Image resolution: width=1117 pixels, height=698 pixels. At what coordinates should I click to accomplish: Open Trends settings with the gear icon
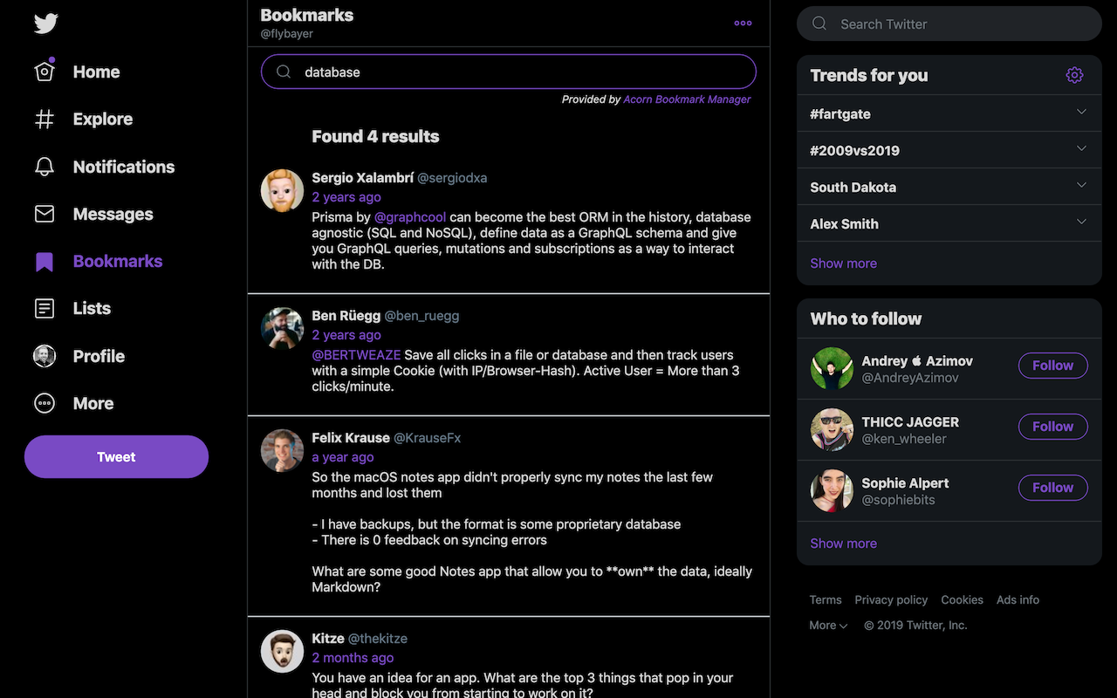(x=1074, y=75)
